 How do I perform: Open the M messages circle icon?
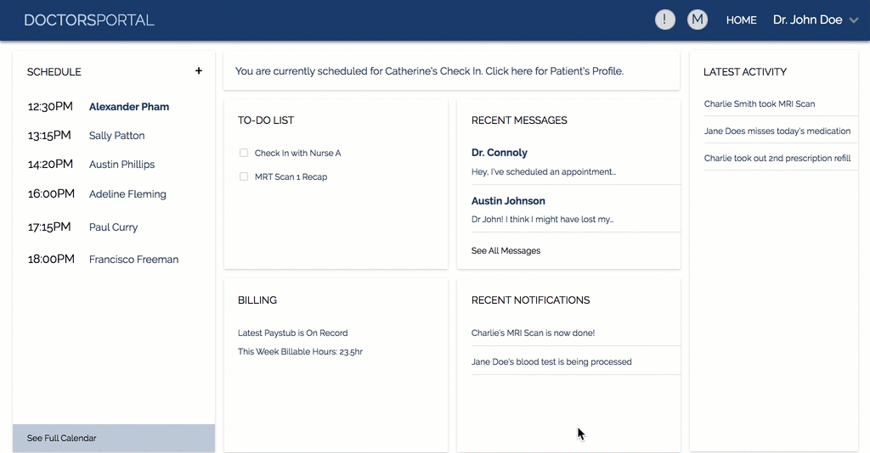698,20
